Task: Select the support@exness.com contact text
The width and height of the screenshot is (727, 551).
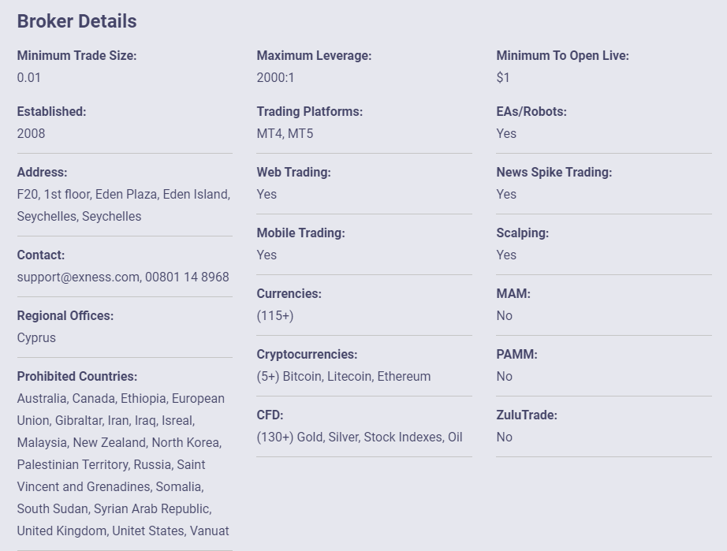Action: [x=78, y=277]
